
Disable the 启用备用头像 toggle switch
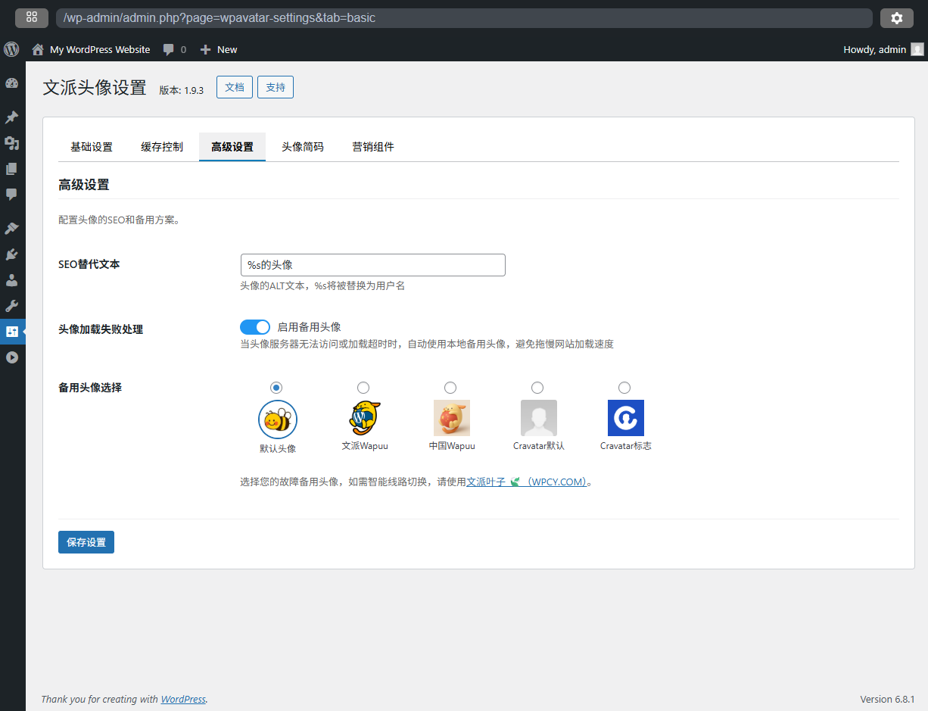pos(255,327)
